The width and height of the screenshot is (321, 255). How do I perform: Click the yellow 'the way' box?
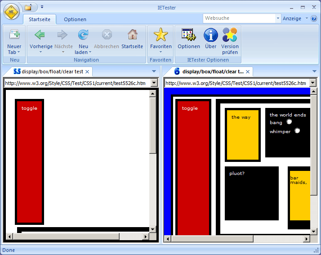click(243, 135)
